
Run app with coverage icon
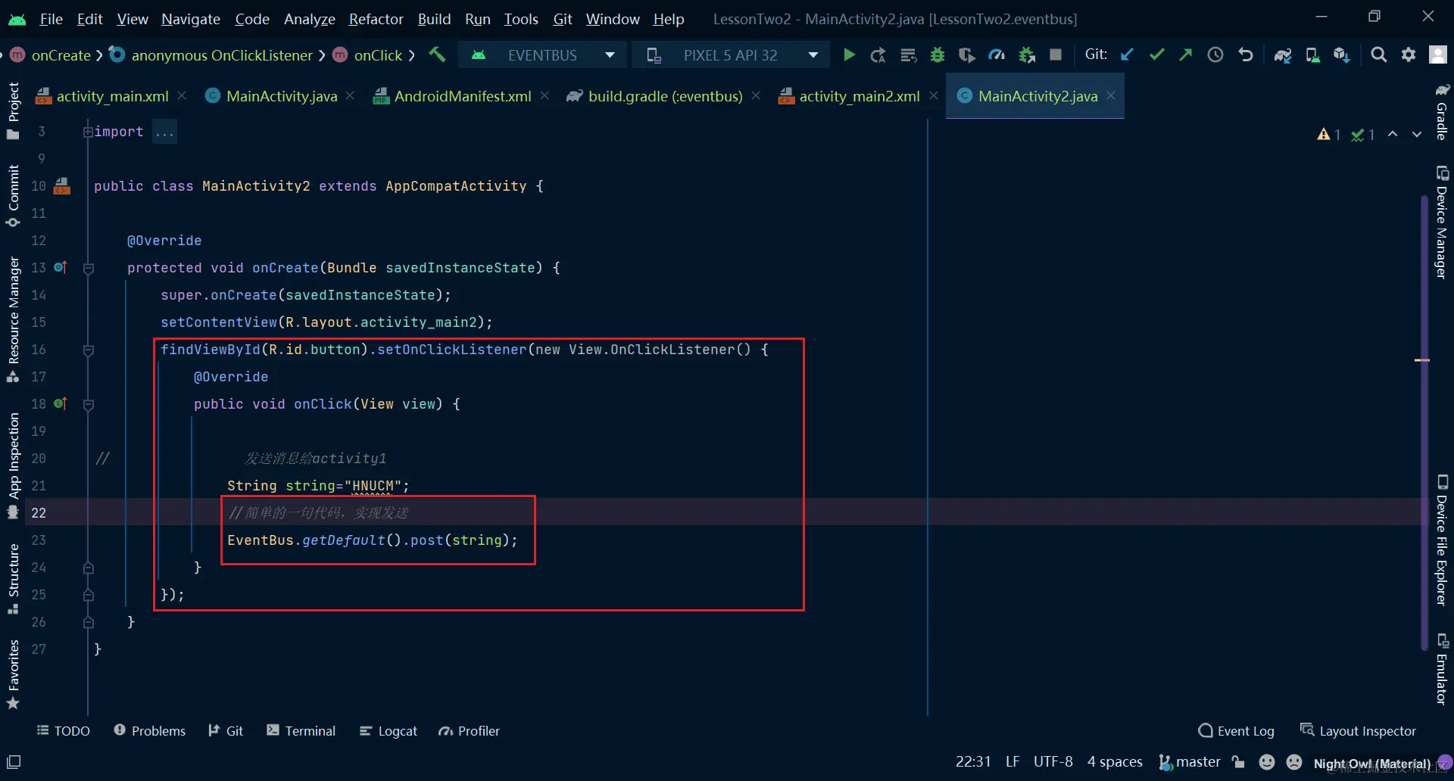(967, 54)
